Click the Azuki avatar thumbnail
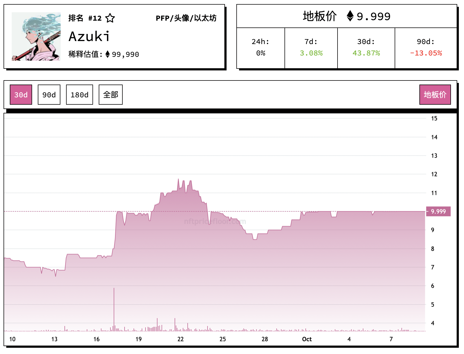This screenshot has width=464, height=354. 36,36
